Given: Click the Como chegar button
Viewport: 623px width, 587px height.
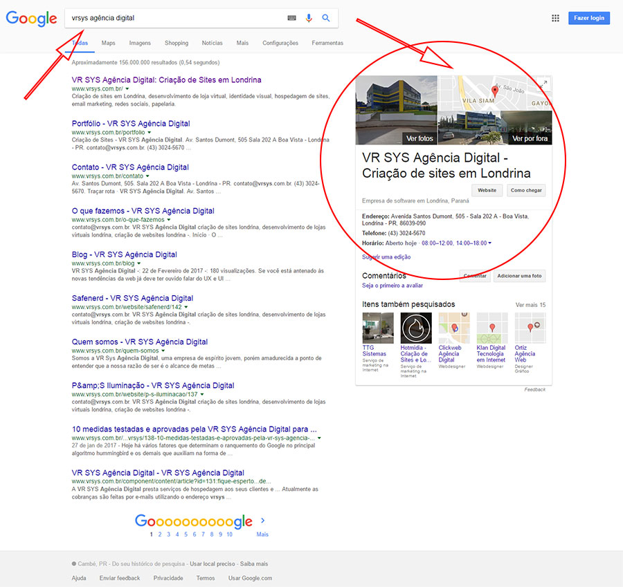Looking at the screenshot, I should coord(526,191).
